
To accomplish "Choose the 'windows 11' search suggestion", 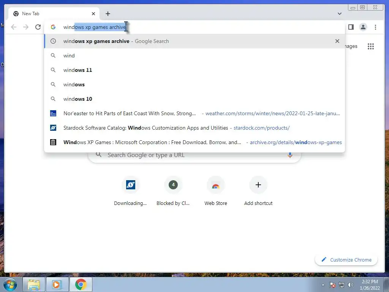I will click(194, 70).
